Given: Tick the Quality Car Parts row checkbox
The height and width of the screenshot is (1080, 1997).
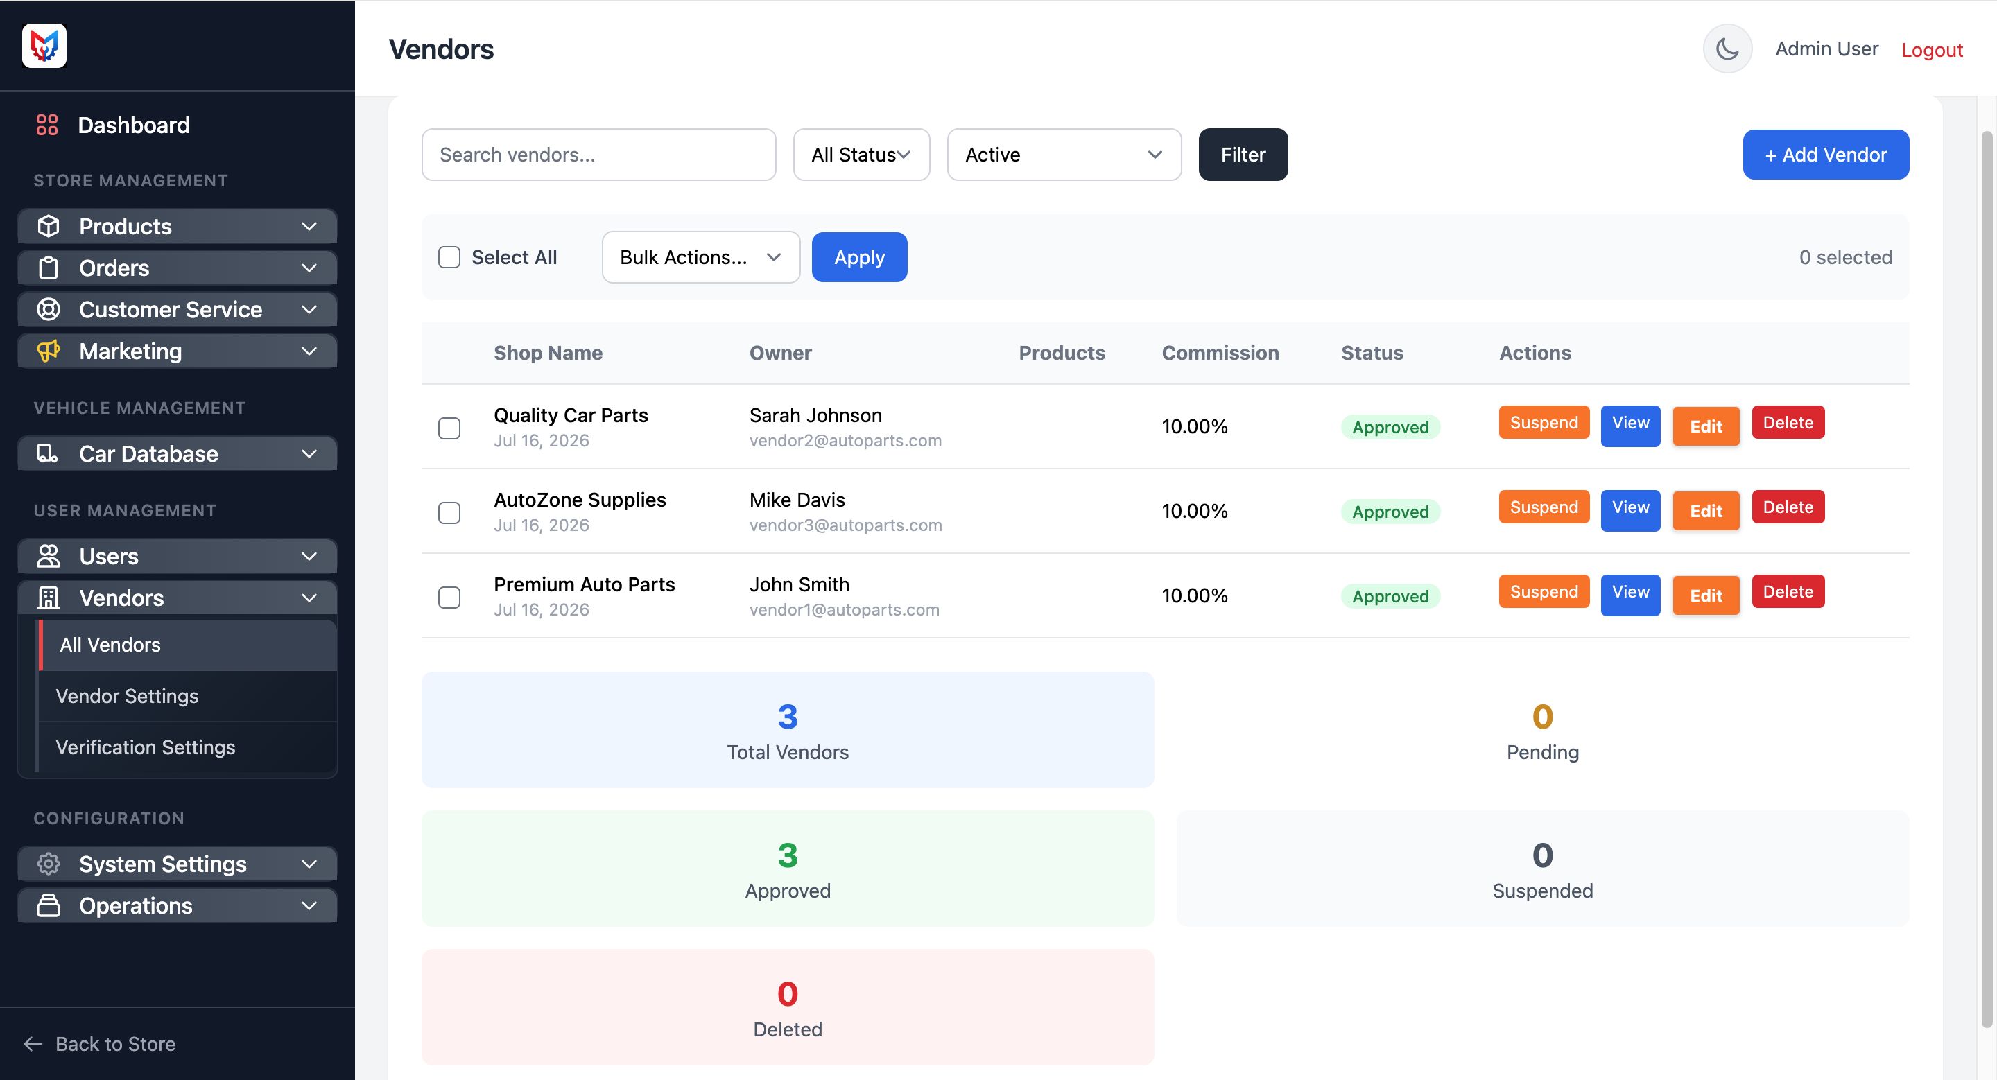Looking at the screenshot, I should coord(449,428).
